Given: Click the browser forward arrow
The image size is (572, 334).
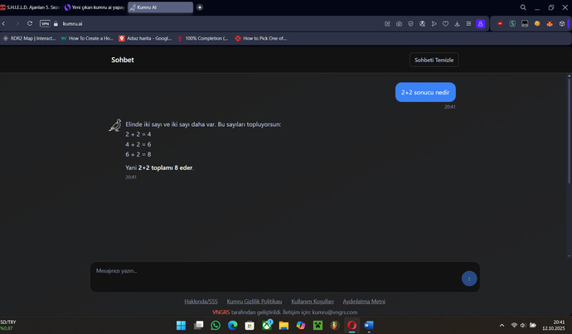Looking at the screenshot, I should [17, 24].
